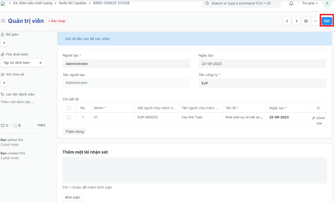Click the print icon
This screenshot has height=203, width=335.
click(306, 21)
